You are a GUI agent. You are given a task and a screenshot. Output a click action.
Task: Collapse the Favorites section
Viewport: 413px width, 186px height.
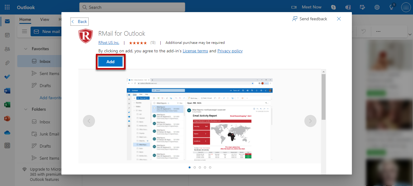(x=25, y=49)
